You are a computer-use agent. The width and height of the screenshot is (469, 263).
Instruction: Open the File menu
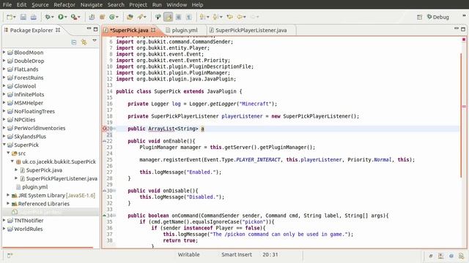pyautogui.click(x=7, y=5)
